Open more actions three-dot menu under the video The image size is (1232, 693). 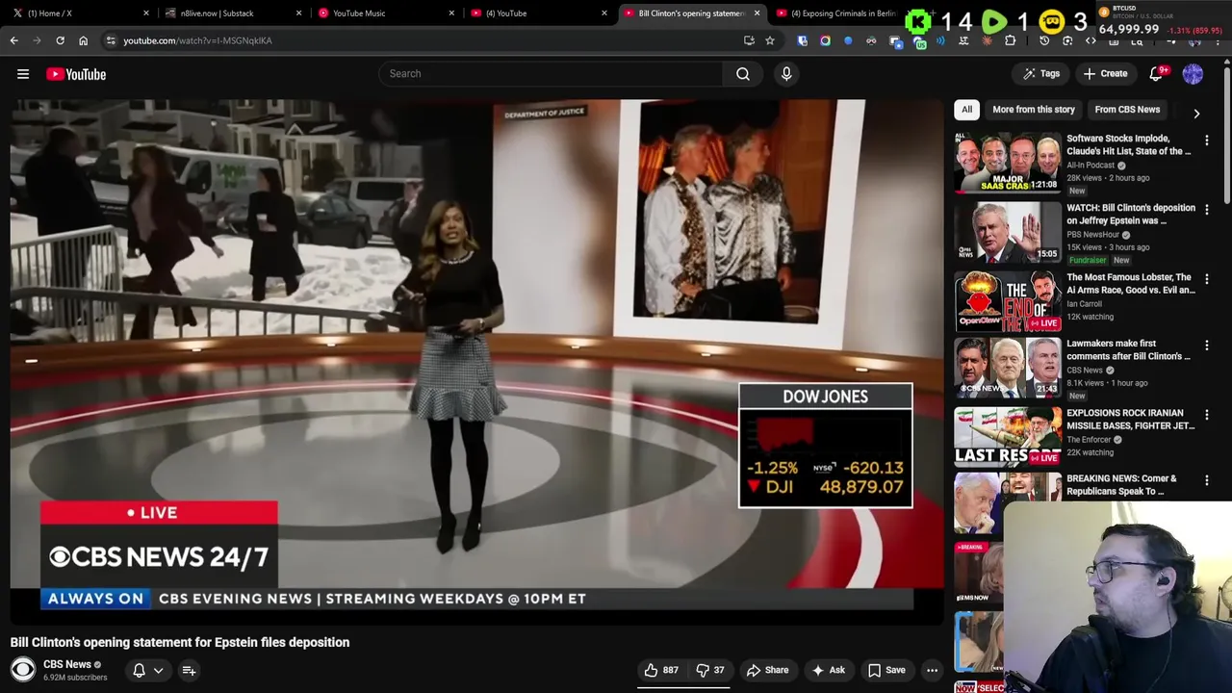(932, 670)
